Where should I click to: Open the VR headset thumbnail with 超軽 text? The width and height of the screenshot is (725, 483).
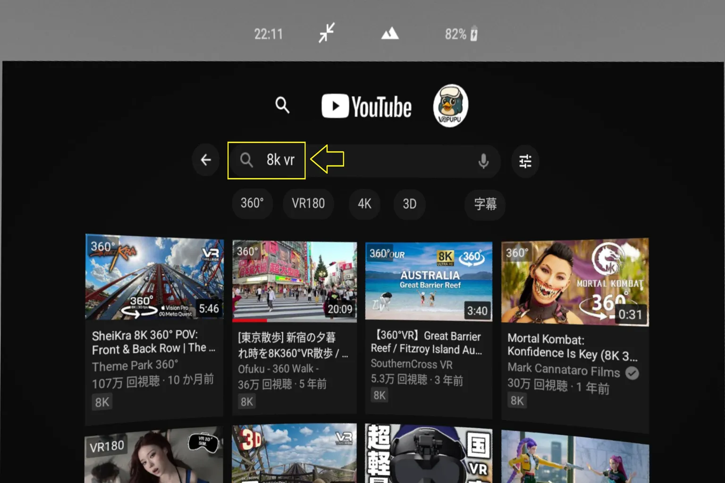click(x=429, y=453)
